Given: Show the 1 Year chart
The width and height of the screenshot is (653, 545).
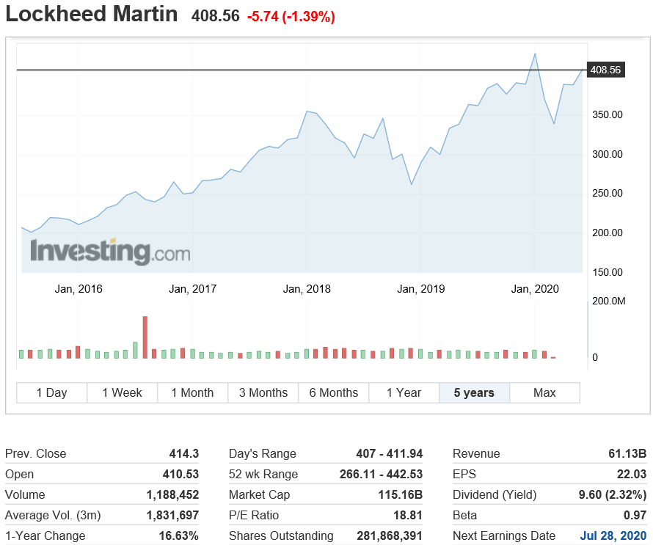Looking at the screenshot, I should [x=404, y=392].
